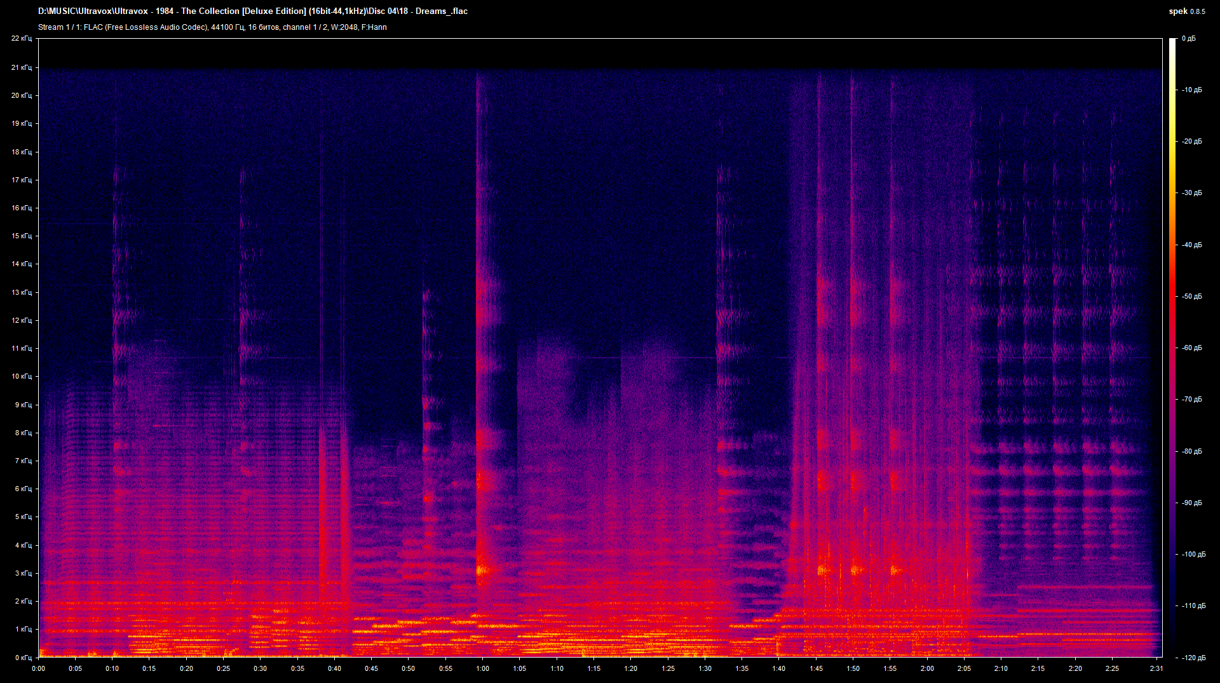1220x683 pixels.
Task: Click the Dreams_.flac filename in the title
Action: [442, 11]
